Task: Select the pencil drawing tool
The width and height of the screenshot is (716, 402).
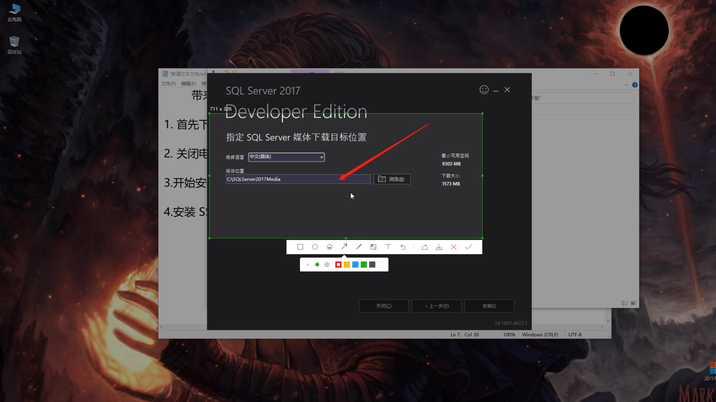Action: pos(359,247)
